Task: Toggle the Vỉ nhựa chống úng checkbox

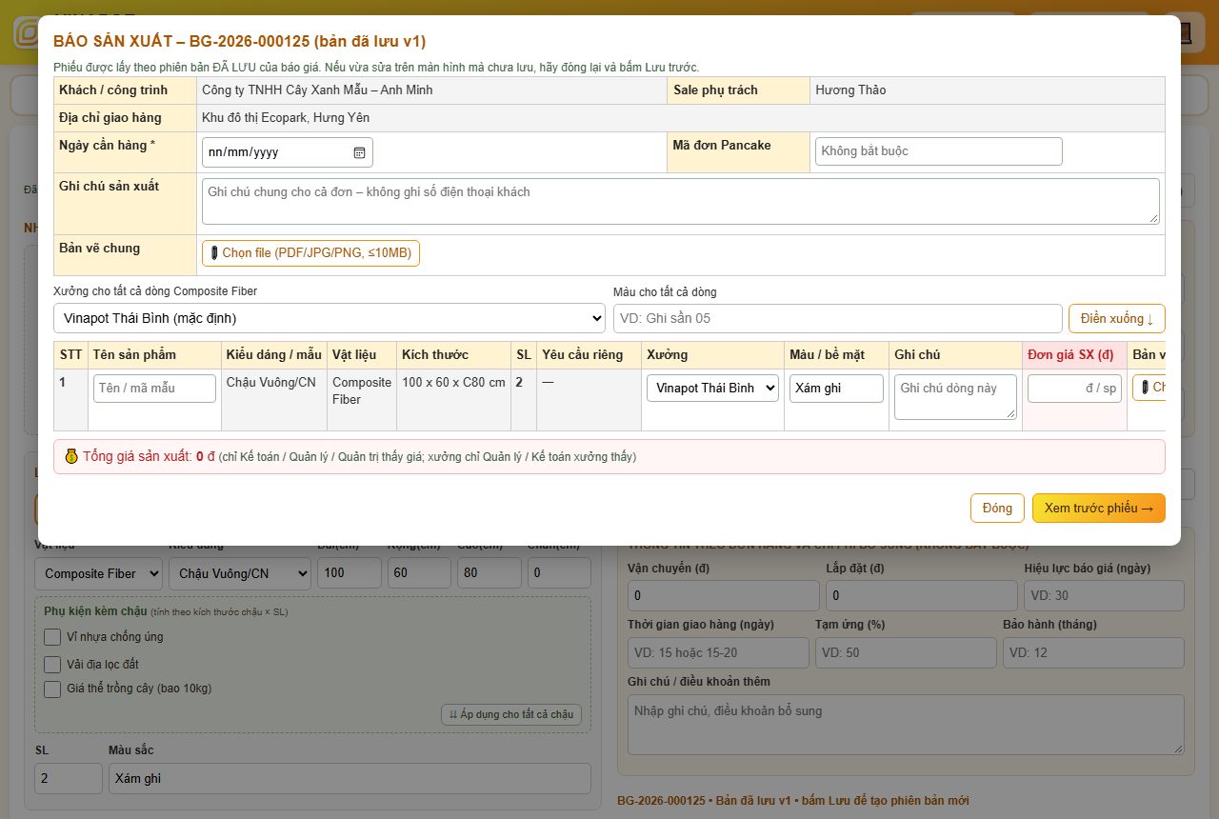Action: point(52,637)
